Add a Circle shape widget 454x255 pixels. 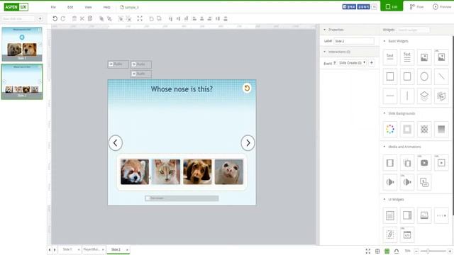point(424,76)
